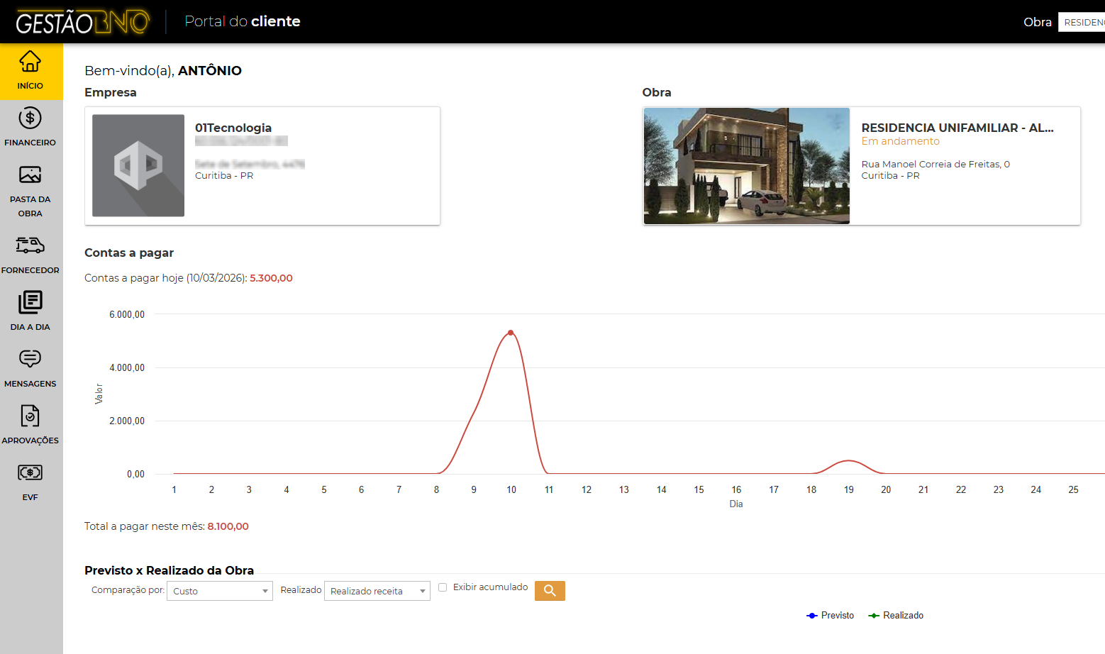Viewport: 1105px width, 654px height.
Task: Open the Aprovações document icon
Action: [30, 416]
